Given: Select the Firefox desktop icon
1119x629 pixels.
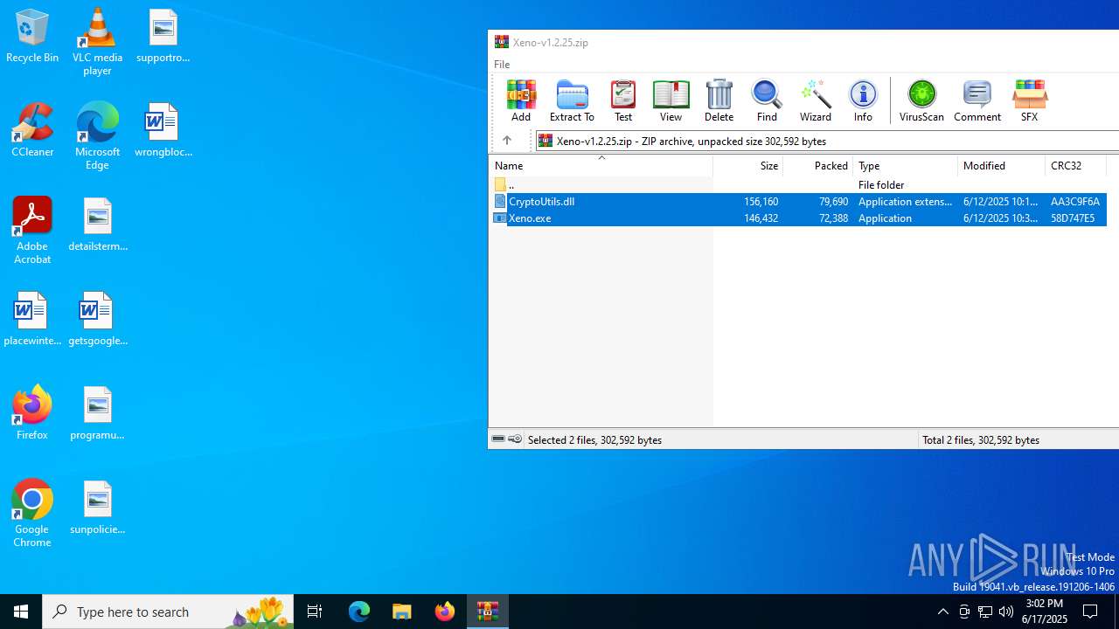Looking at the screenshot, I should coord(32,413).
